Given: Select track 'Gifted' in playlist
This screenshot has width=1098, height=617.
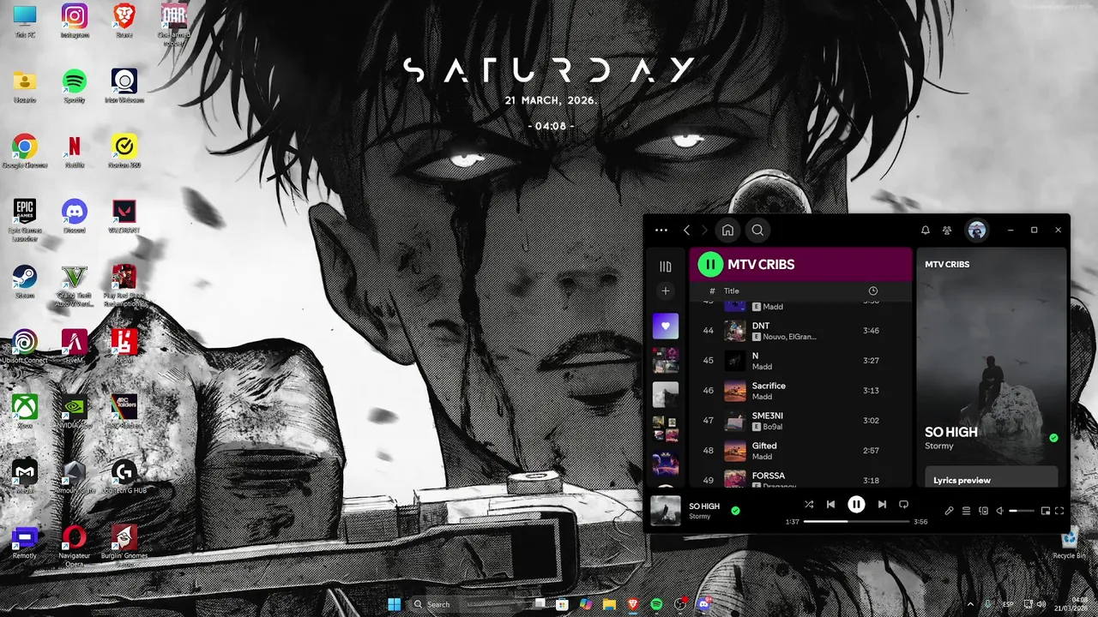Looking at the screenshot, I should (801, 450).
